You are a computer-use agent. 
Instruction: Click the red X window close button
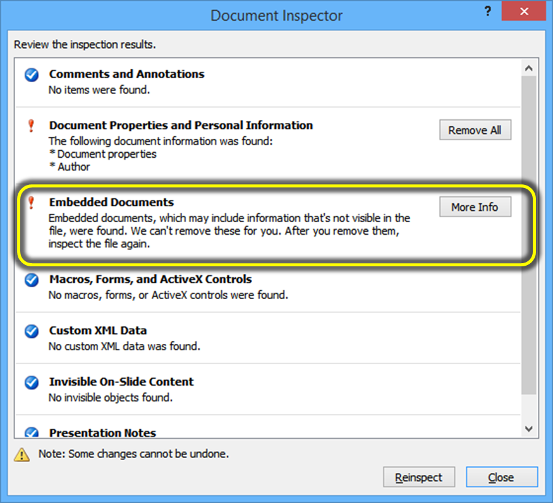(523, 13)
